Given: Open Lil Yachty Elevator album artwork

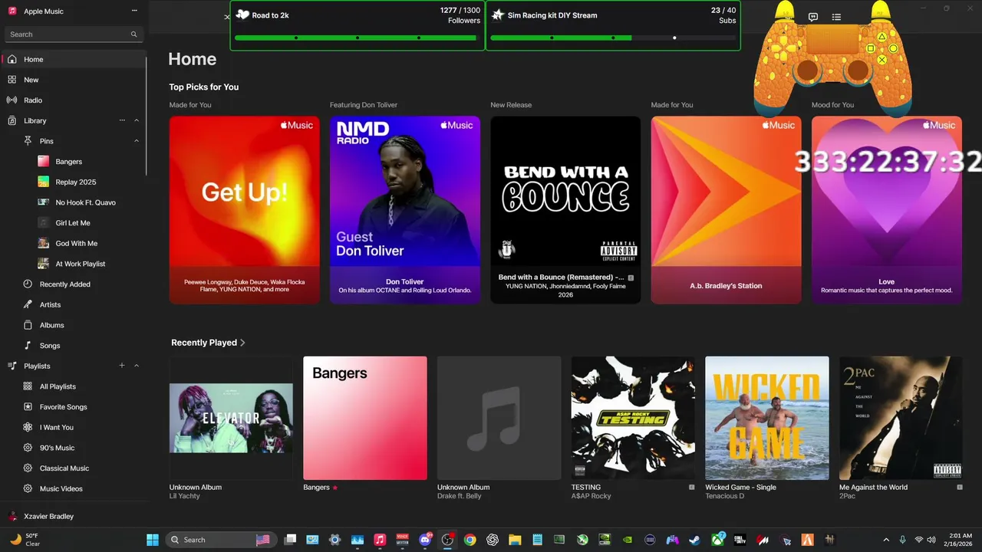Looking at the screenshot, I should (x=231, y=418).
